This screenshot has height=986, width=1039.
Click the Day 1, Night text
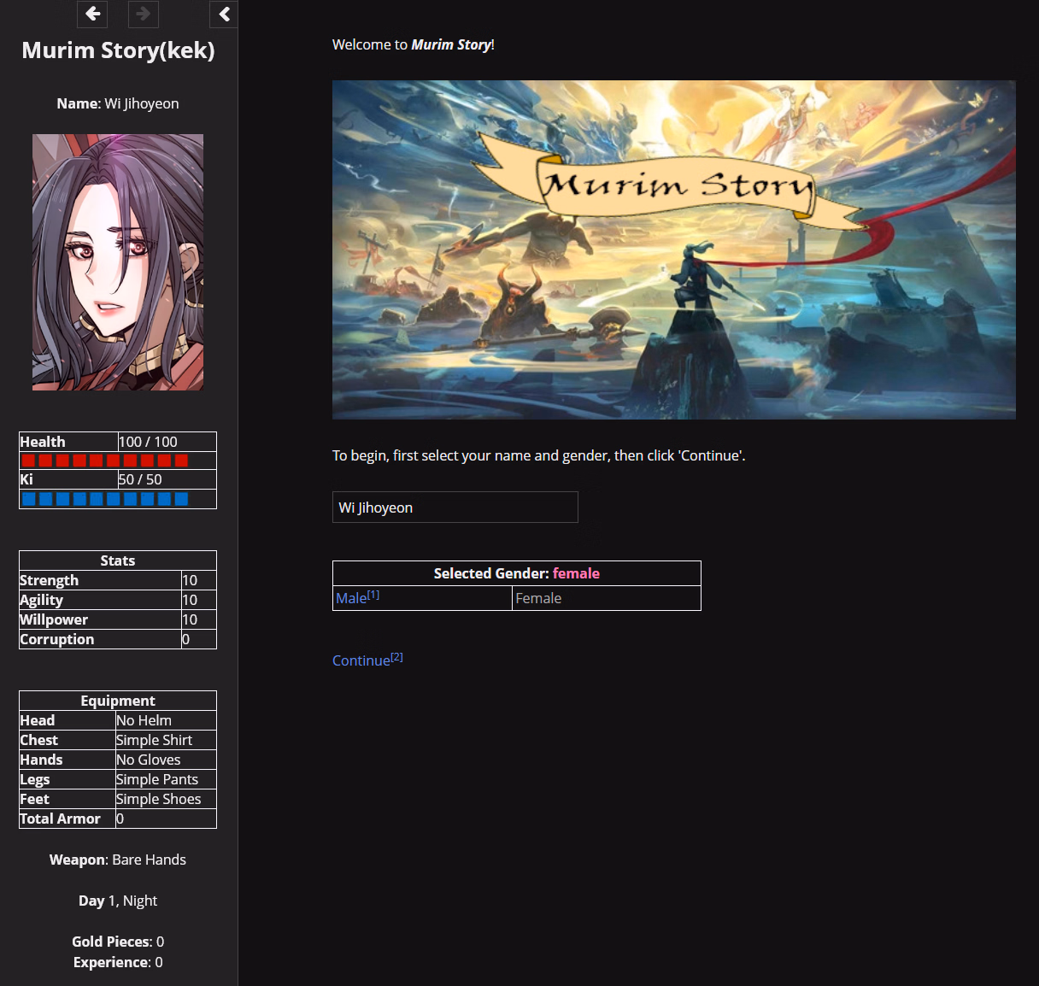[x=118, y=901]
